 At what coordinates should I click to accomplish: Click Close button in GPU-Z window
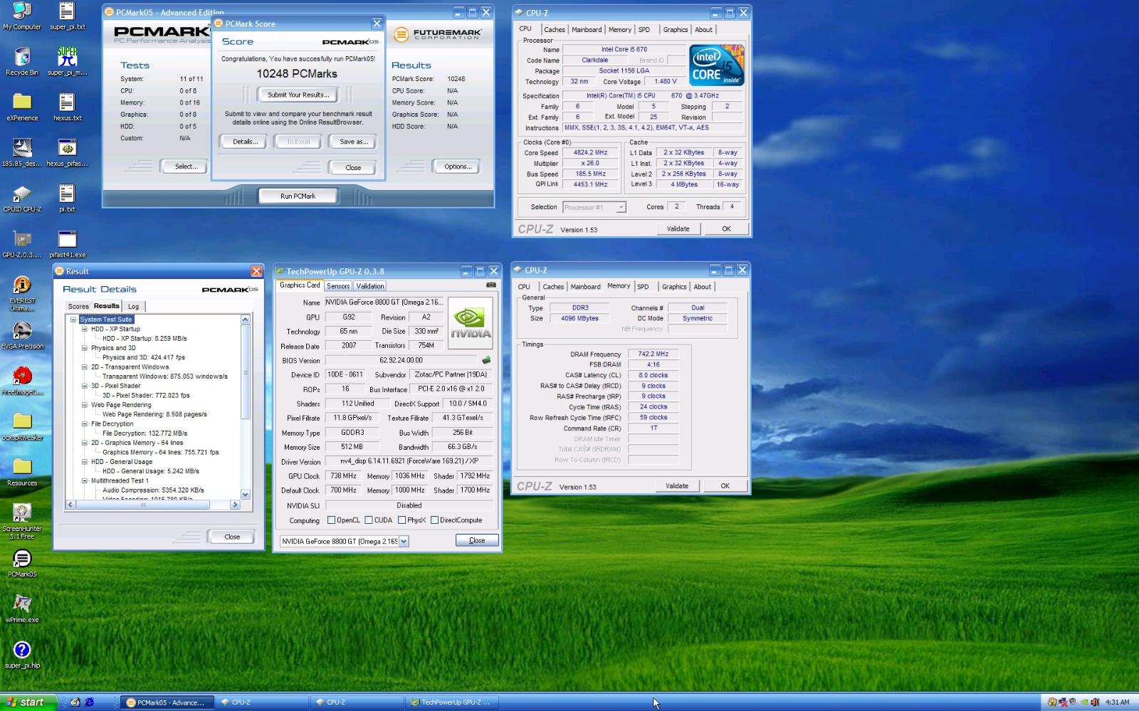coord(477,540)
